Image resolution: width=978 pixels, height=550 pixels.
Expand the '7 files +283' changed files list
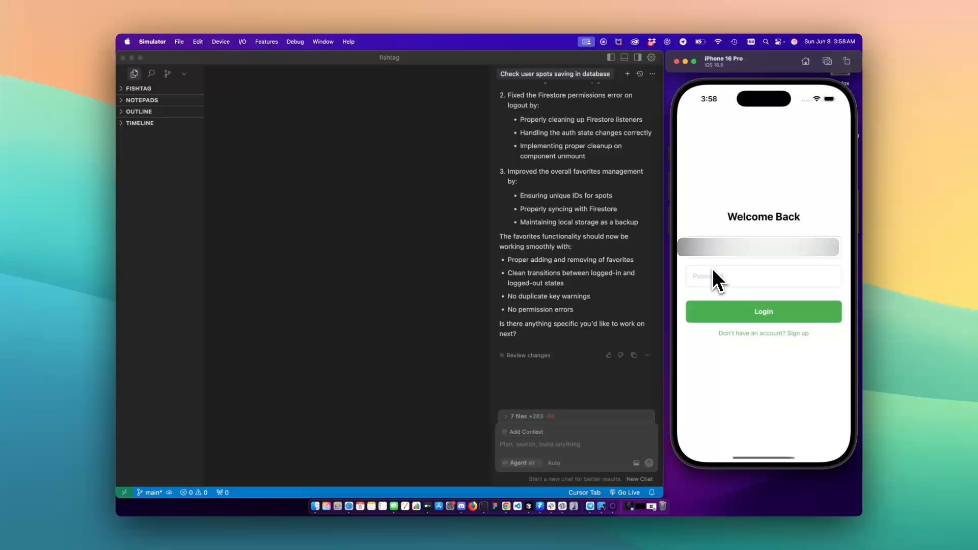click(577, 416)
